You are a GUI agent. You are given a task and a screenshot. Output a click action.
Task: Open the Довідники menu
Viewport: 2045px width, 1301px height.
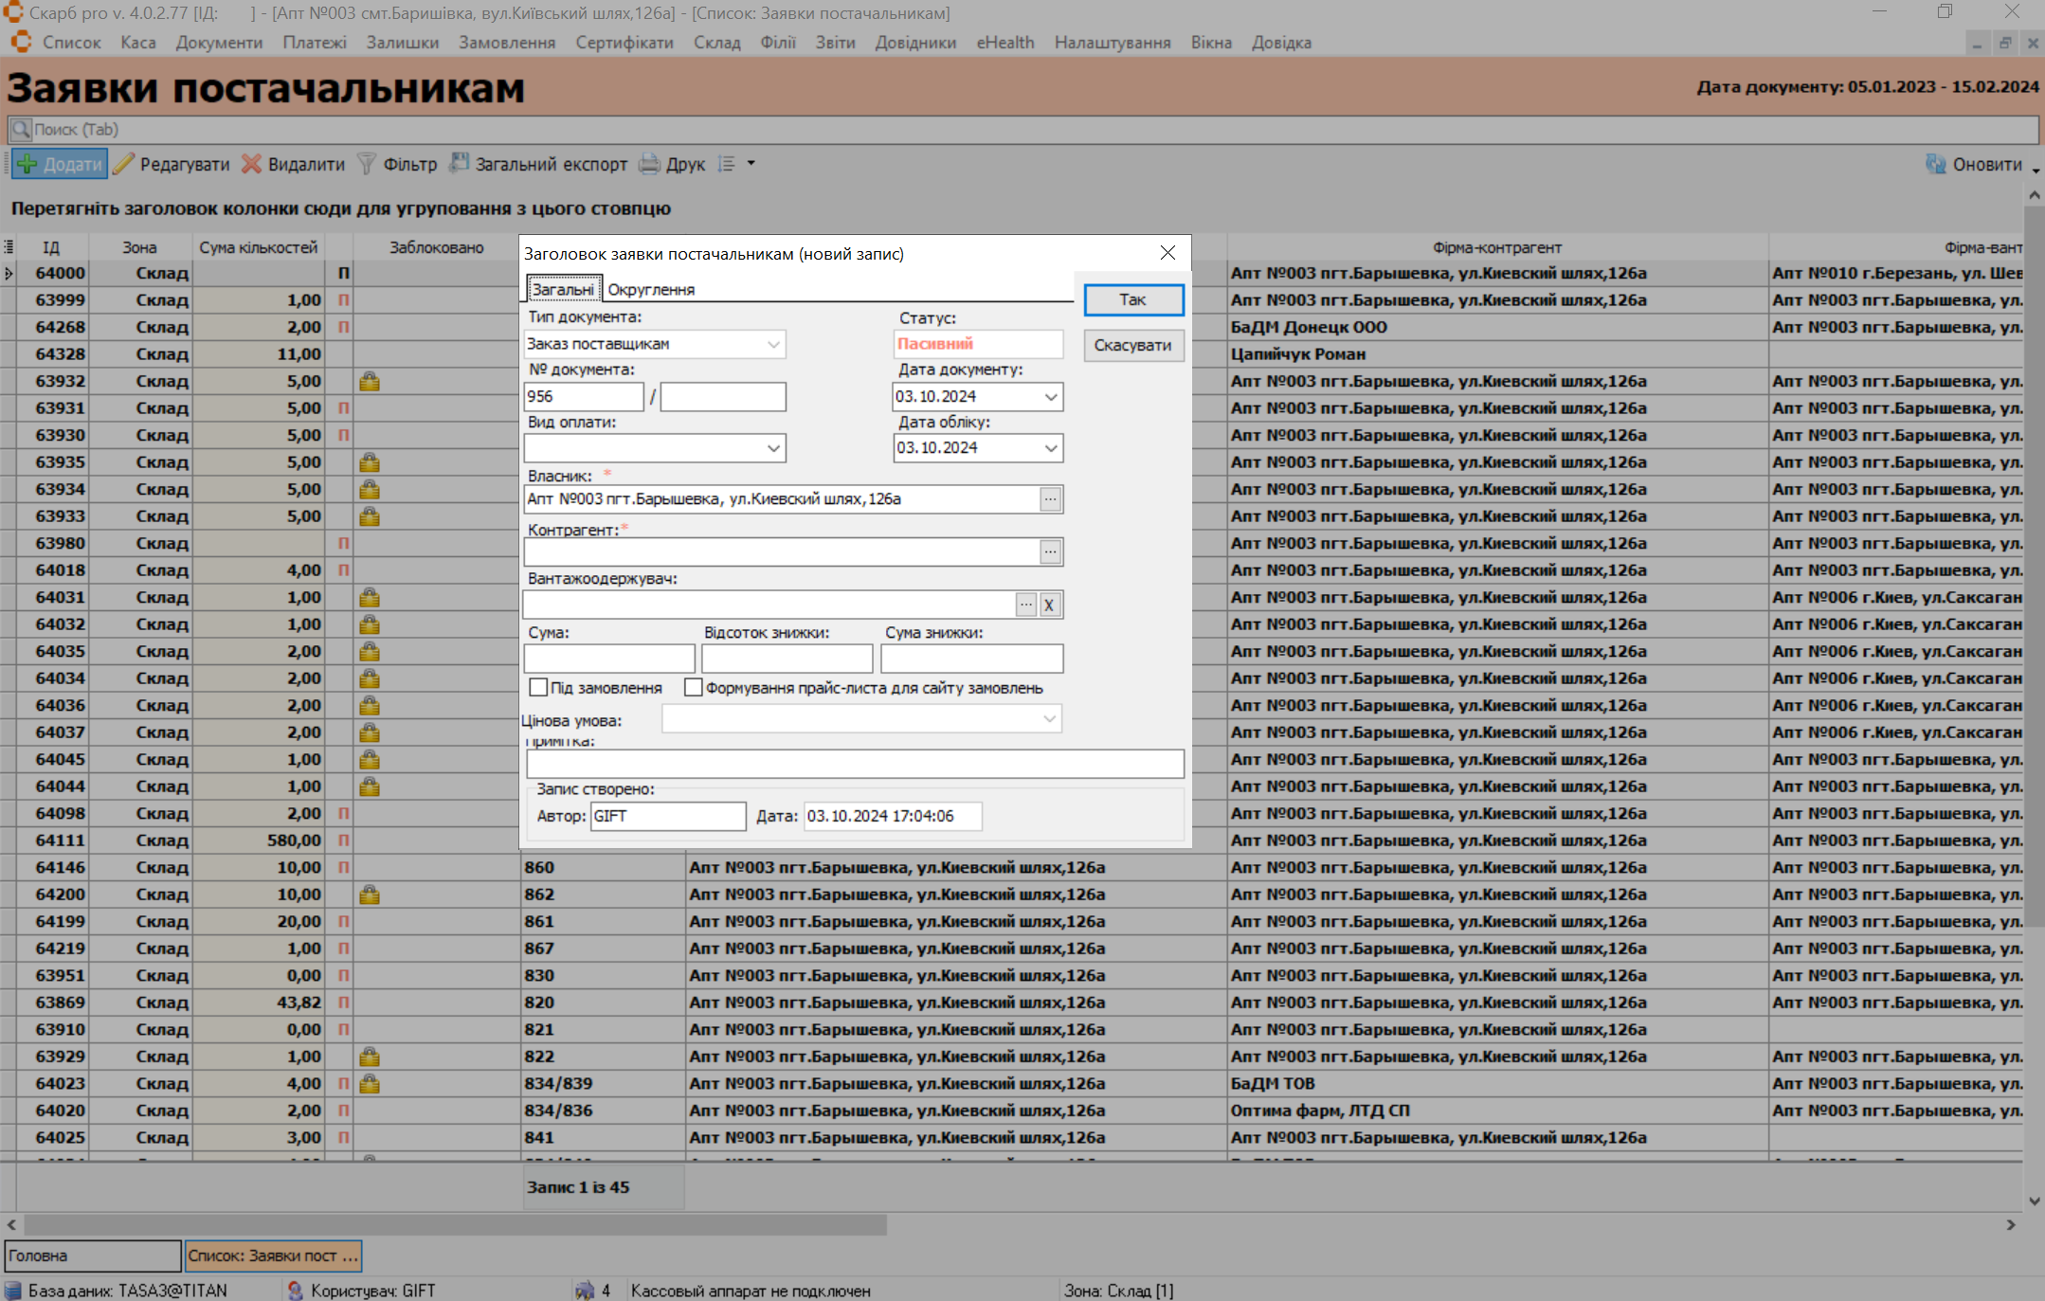[x=914, y=43]
